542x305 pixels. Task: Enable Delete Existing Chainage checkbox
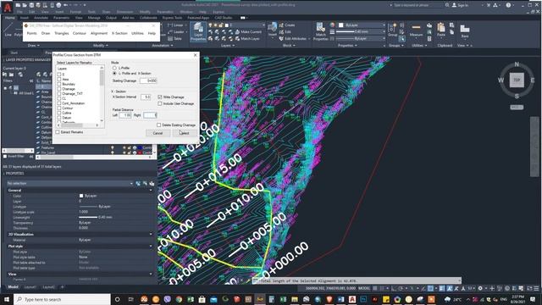point(158,125)
